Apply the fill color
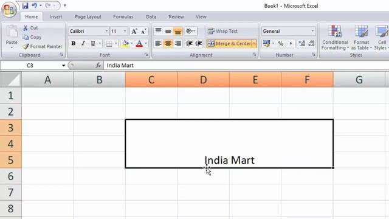This screenshot has width=389, height=219. (125, 44)
